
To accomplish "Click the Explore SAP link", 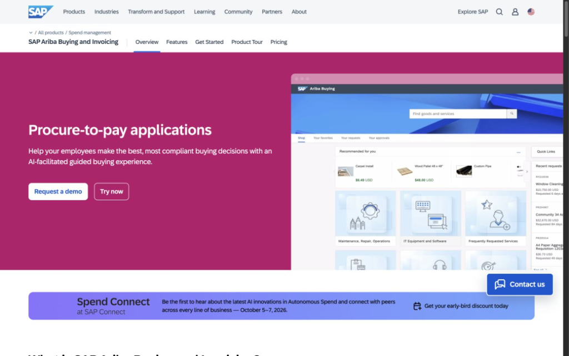I will click(472, 12).
